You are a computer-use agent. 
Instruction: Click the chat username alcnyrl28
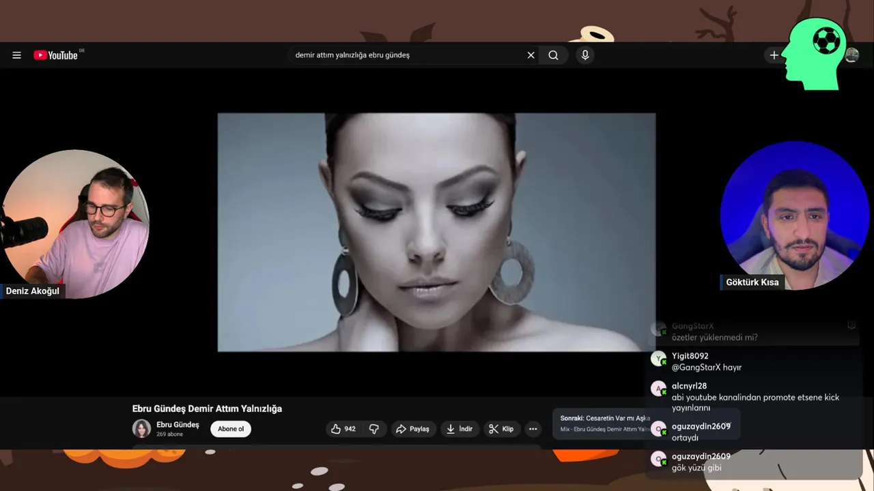coord(689,386)
